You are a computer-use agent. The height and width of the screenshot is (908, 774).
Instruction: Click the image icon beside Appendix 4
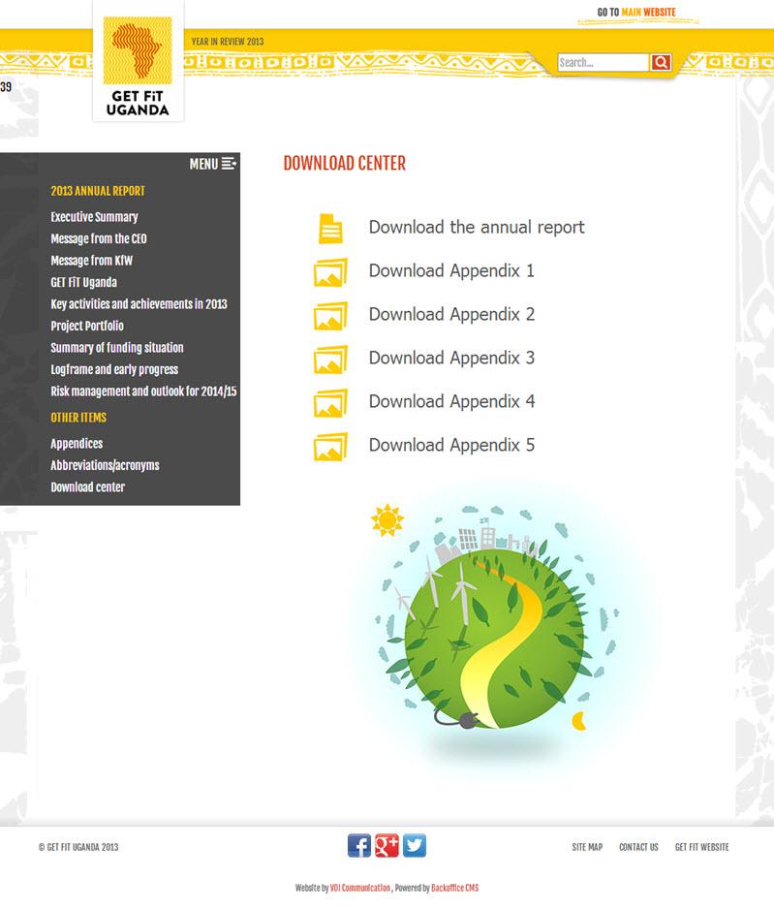click(x=330, y=402)
